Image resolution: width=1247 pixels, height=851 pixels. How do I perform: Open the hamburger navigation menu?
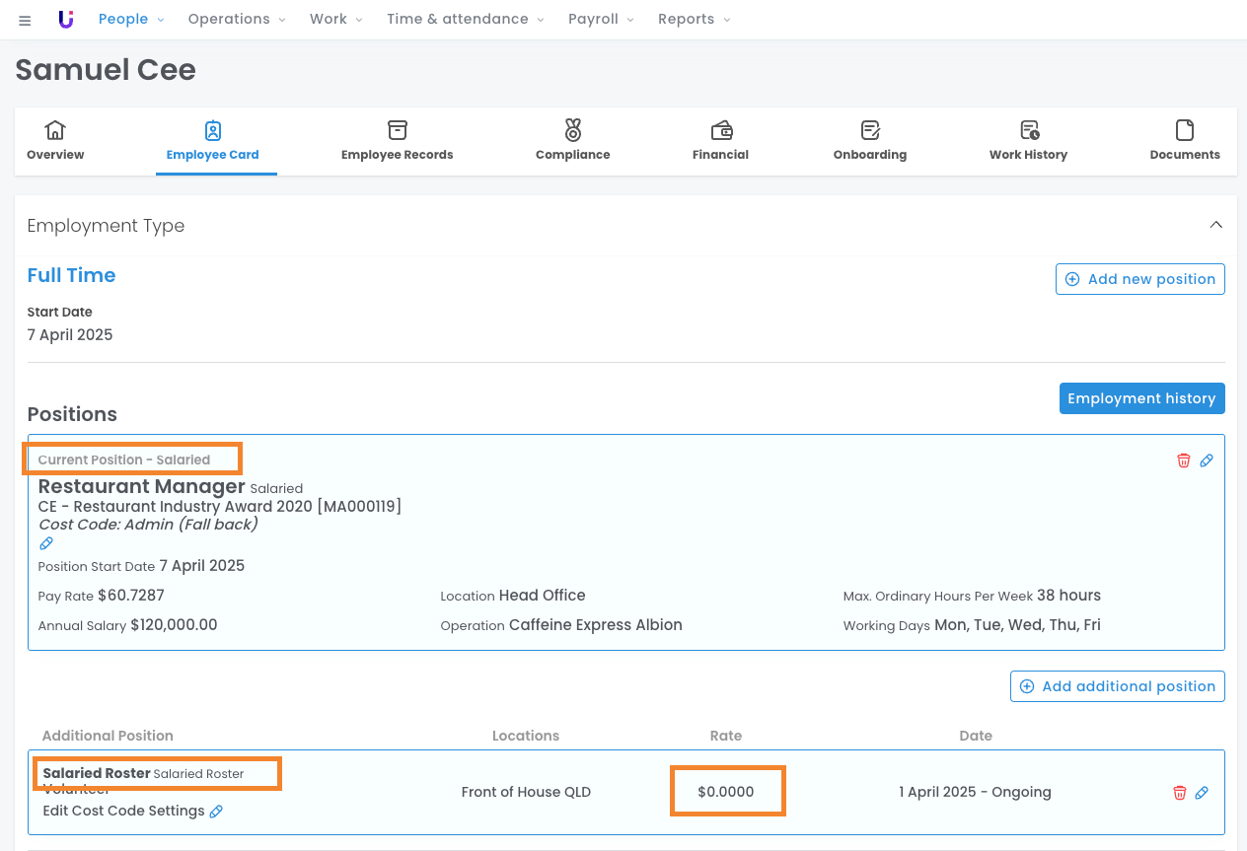tap(25, 21)
